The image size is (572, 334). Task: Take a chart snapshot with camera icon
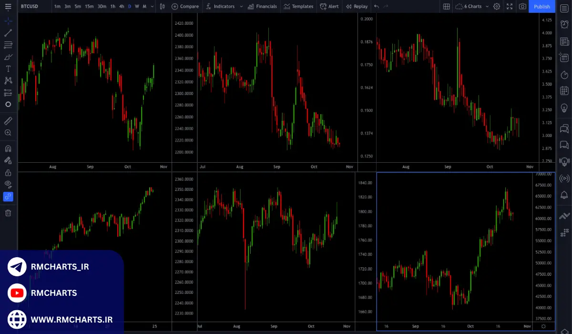coord(523,6)
